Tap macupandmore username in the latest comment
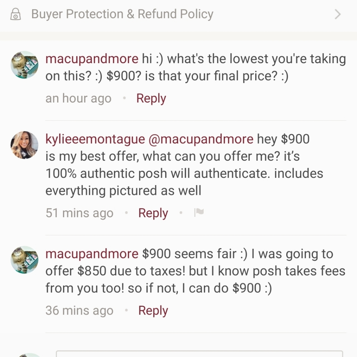The width and height of the screenshot is (357, 357). click(x=92, y=254)
